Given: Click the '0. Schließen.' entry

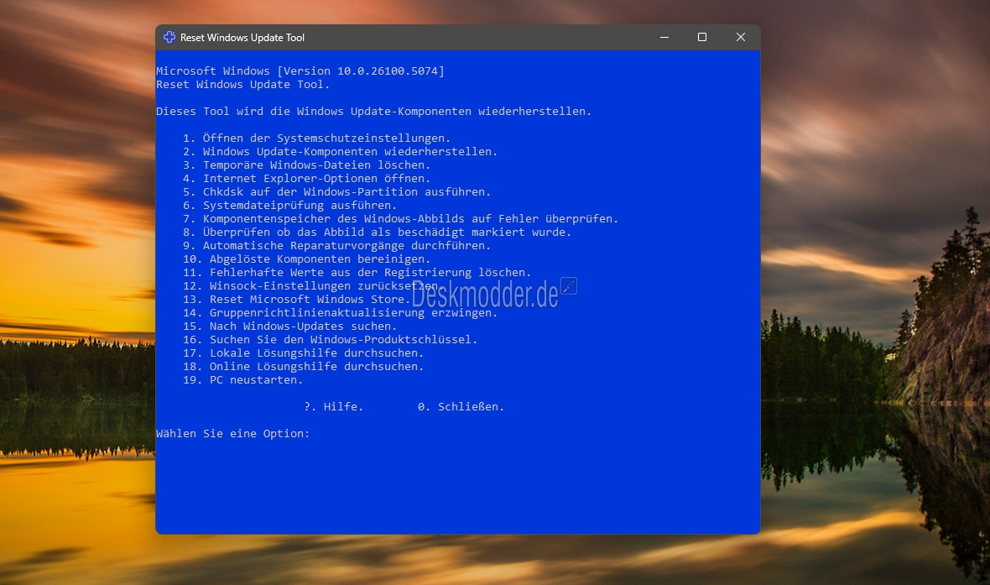Looking at the screenshot, I should (x=461, y=407).
